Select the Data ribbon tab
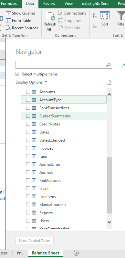Screen dimensions: 125x258 click(30, 4)
